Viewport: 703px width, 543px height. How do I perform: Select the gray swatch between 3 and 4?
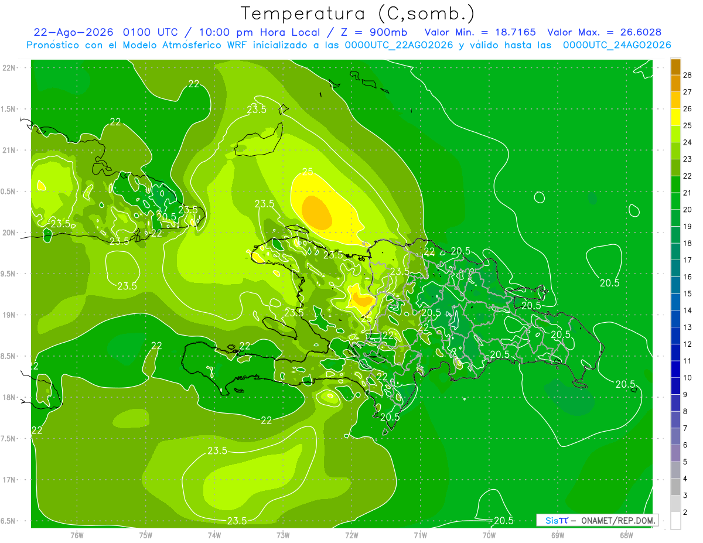(x=675, y=487)
